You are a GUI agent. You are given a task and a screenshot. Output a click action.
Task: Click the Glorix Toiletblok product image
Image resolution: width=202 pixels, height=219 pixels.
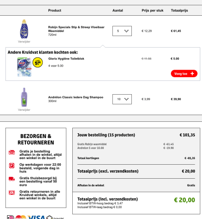tap(24, 67)
